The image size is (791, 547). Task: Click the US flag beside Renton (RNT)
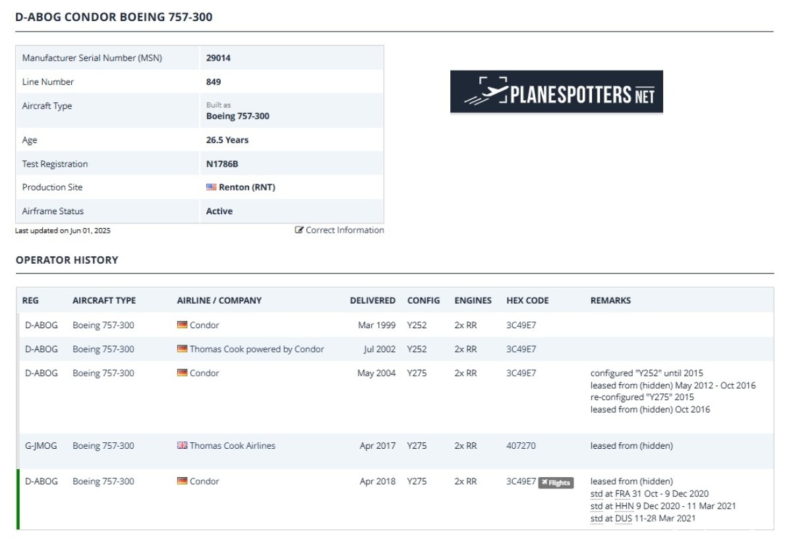pos(211,187)
